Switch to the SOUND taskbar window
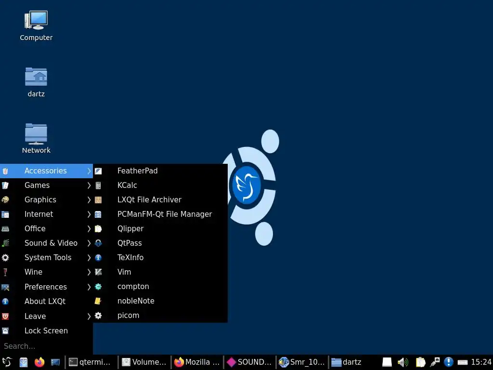 tap(249, 362)
